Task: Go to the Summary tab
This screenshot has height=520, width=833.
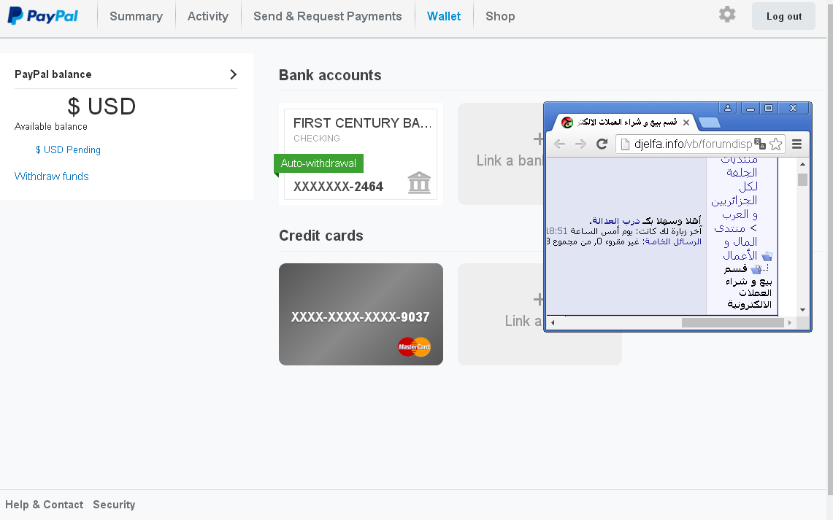Action: pyautogui.click(x=136, y=17)
